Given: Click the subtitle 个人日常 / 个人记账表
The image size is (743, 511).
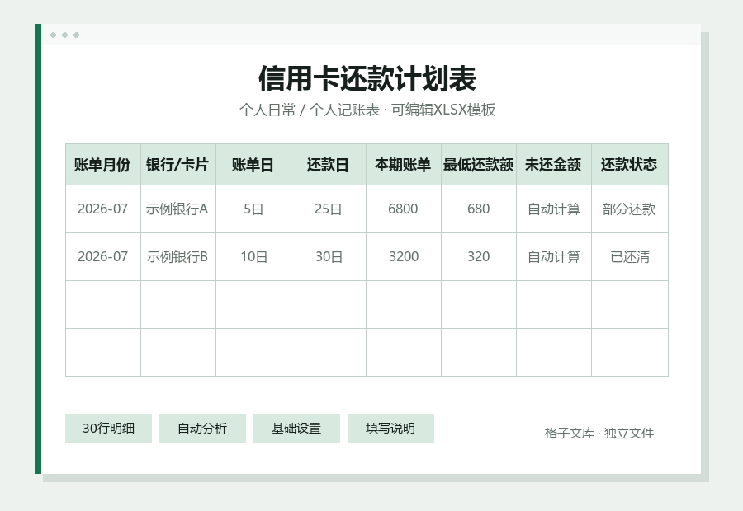Looking at the screenshot, I should (309, 110).
